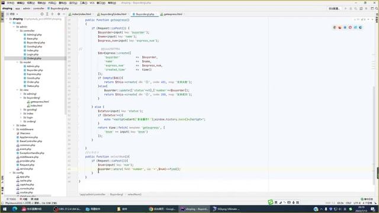This screenshot has width=379, height=213.
Task: Click the PhpStorm logo icon in title bar
Action: pyautogui.click(x=2, y=3)
